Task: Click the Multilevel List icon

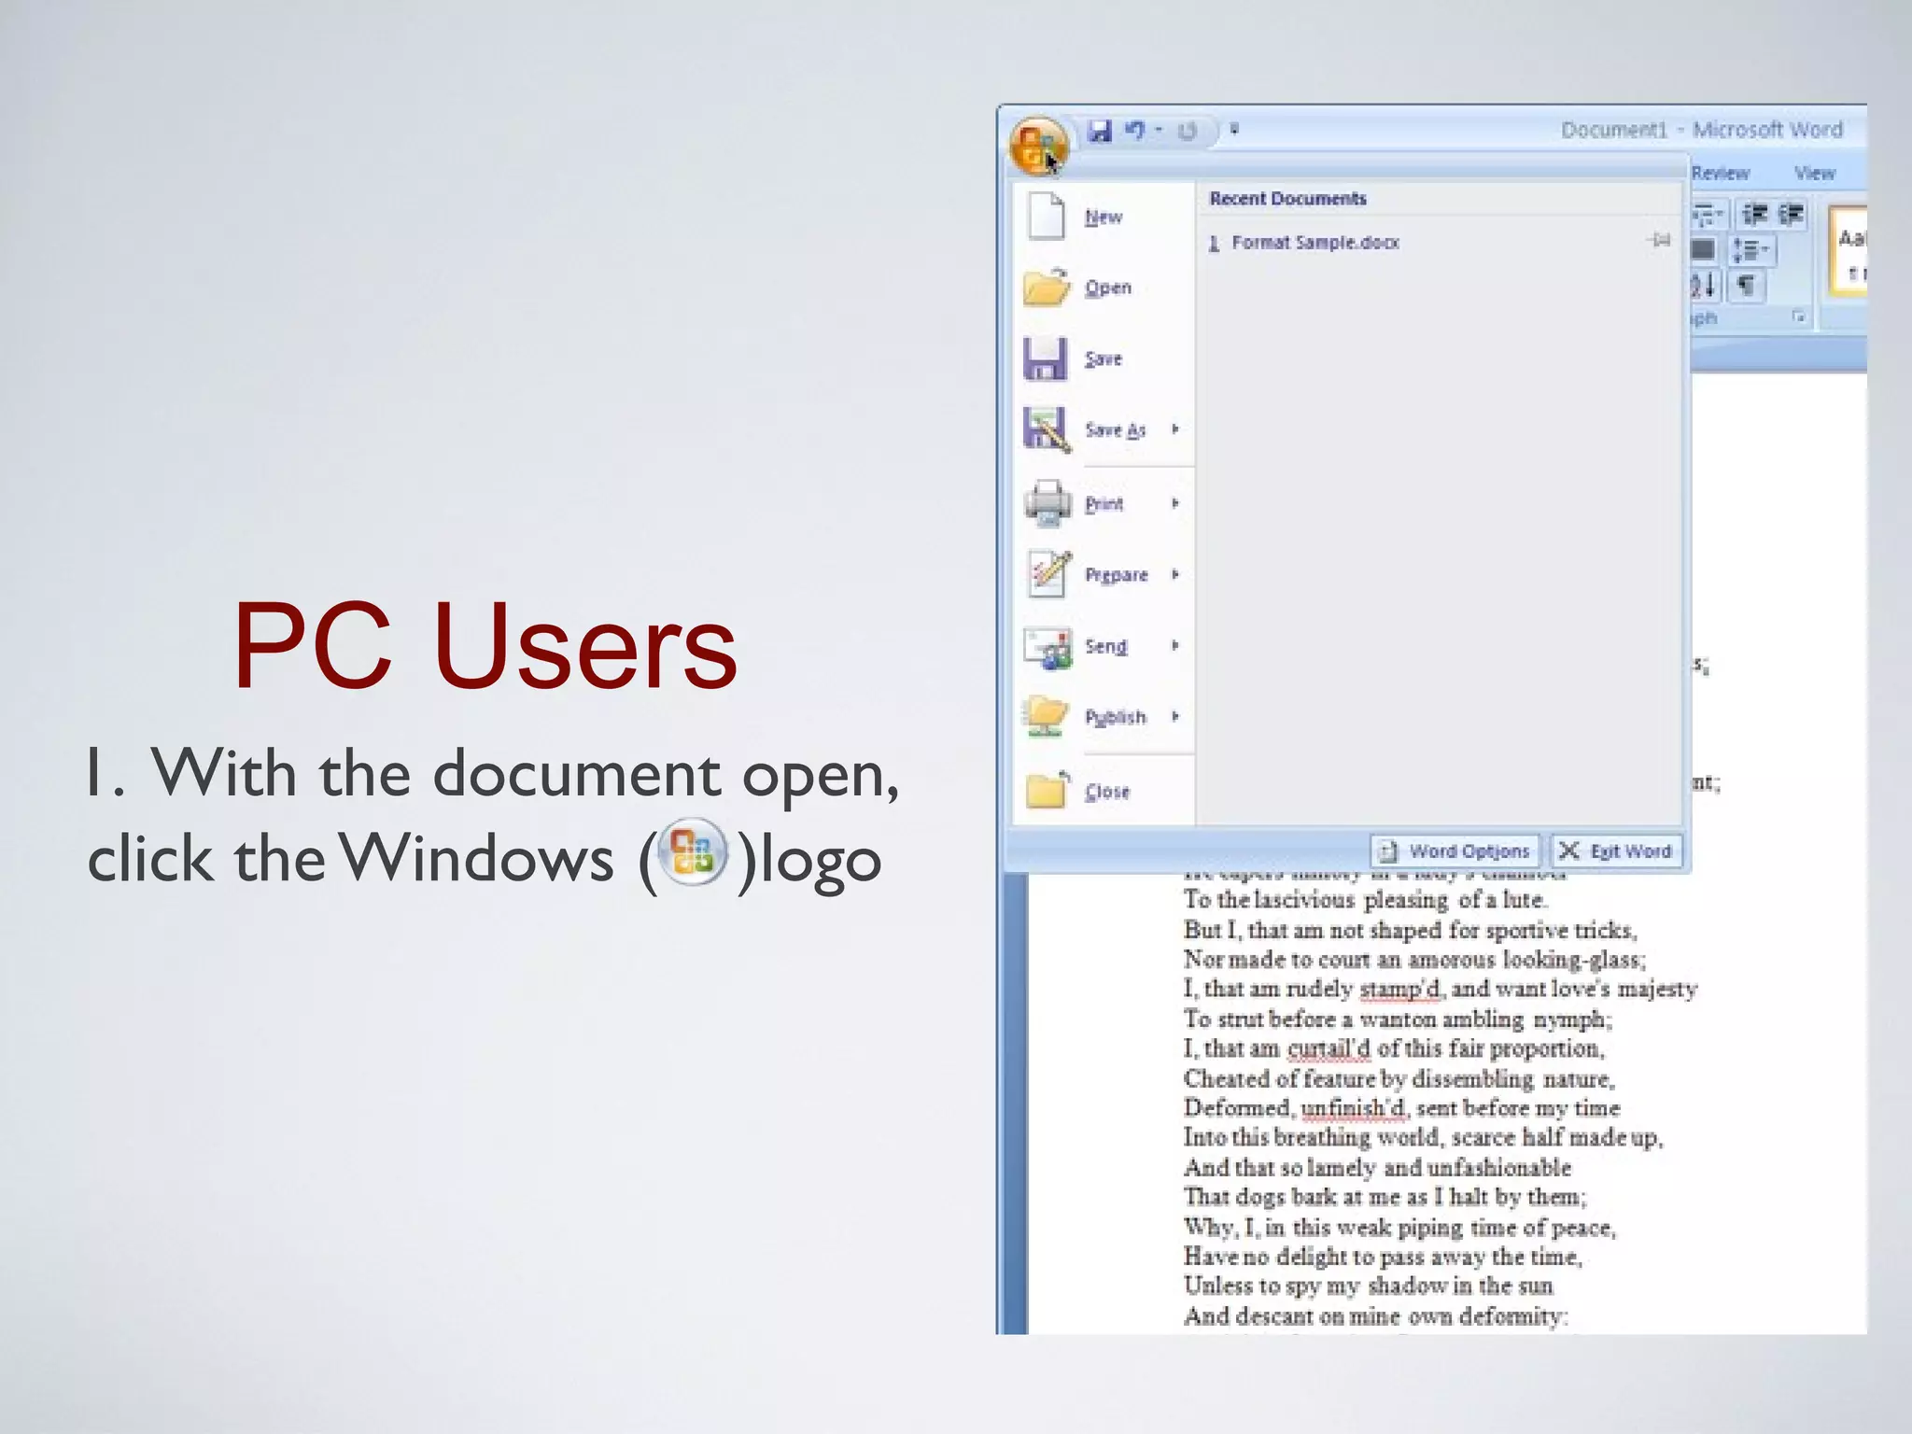Action: point(1709,216)
